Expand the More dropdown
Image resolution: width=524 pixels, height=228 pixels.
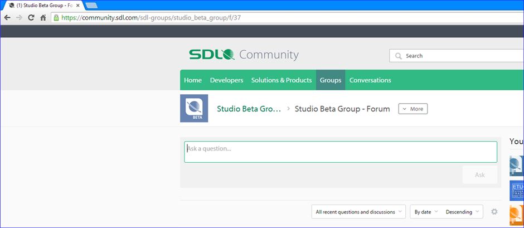coord(413,109)
